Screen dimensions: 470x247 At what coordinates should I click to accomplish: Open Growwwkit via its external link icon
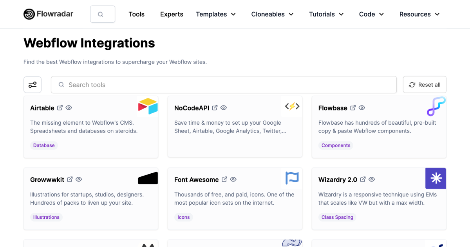pyautogui.click(x=70, y=179)
